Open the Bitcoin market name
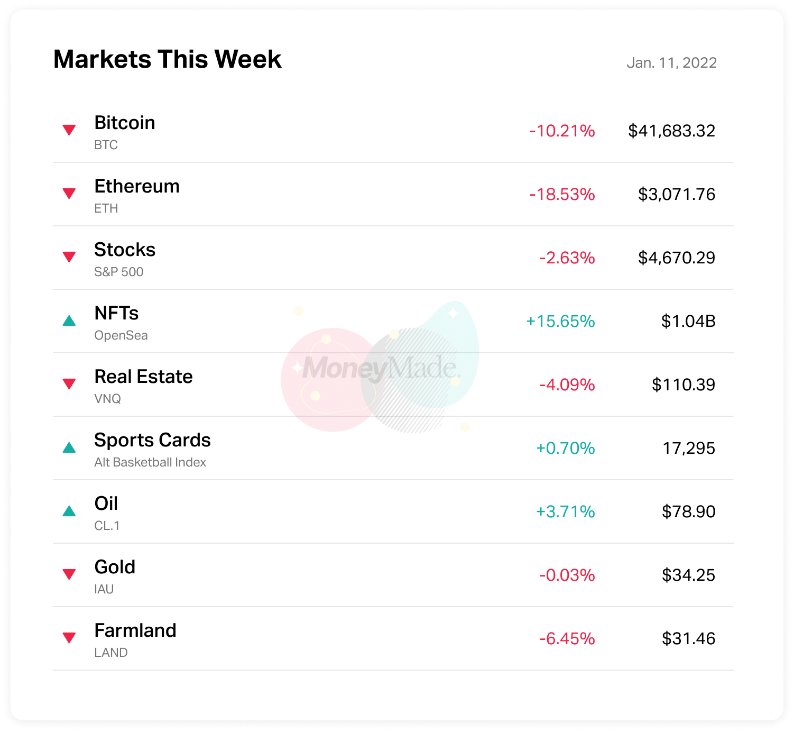 click(x=125, y=123)
